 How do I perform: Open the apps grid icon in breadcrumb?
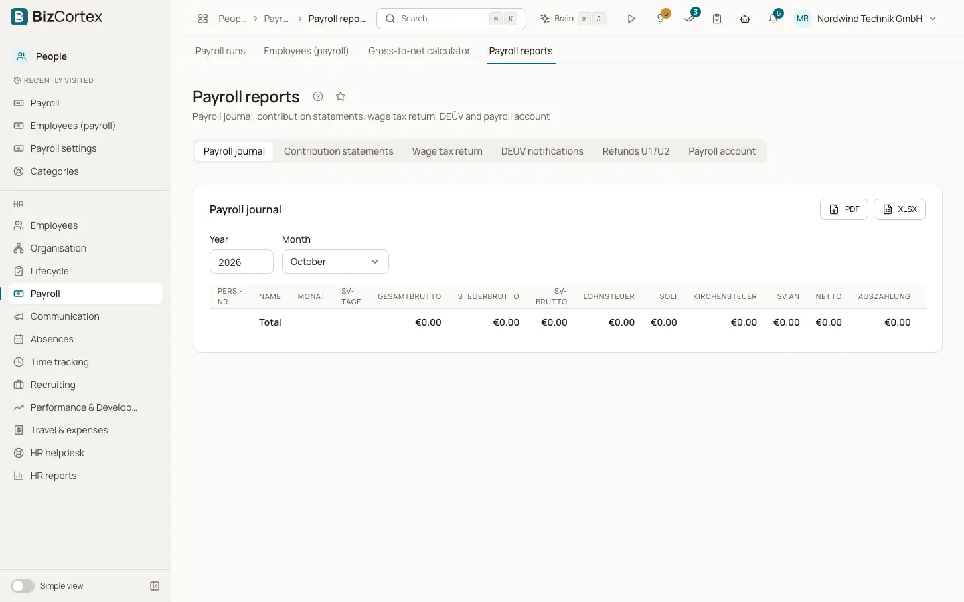[x=203, y=19]
